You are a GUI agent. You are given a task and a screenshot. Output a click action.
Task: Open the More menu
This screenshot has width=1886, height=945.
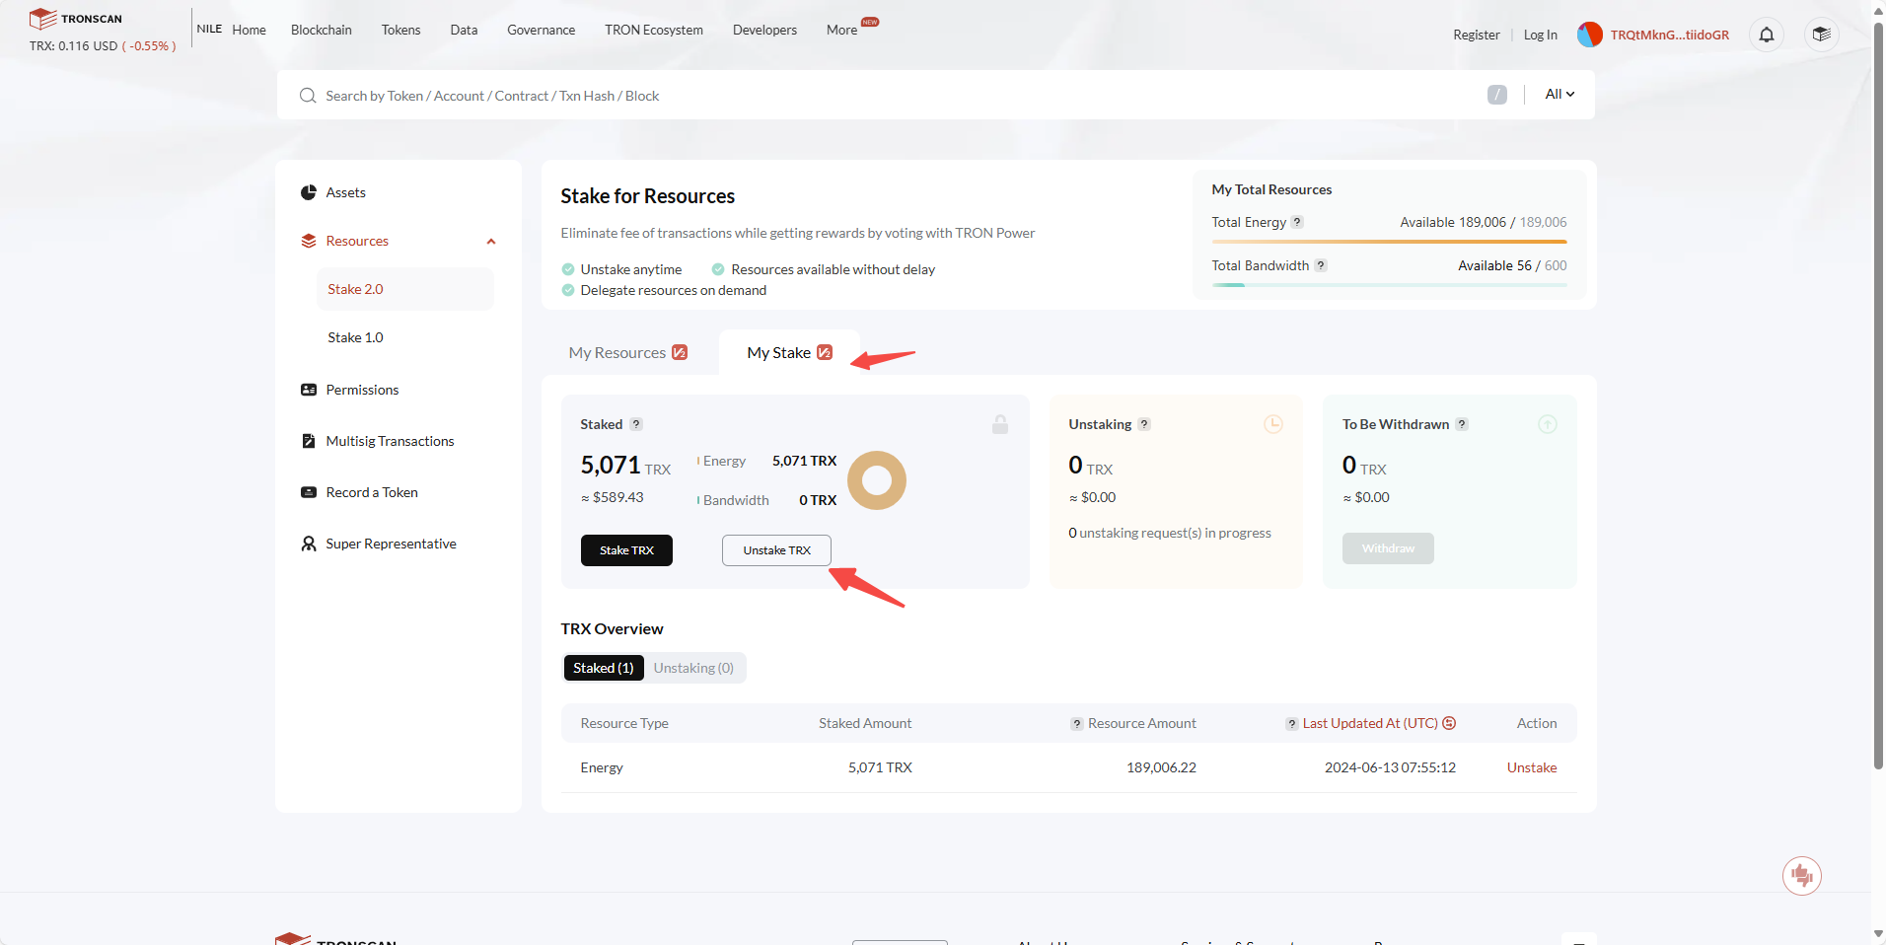tap(842, 30)
